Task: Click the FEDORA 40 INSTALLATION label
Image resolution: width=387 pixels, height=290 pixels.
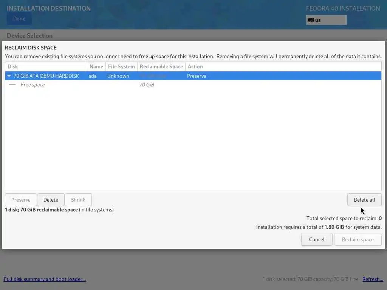Action: 343,8
